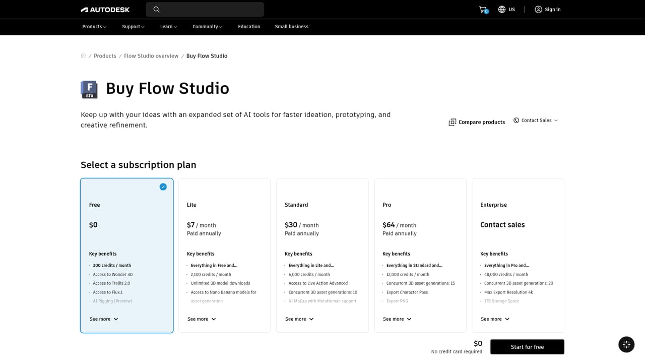This screenshot has height=363, width=645.
Task: Open Flow Studio overview breadcrumb link
Action: pyautogui.click(x=151, y=56)
